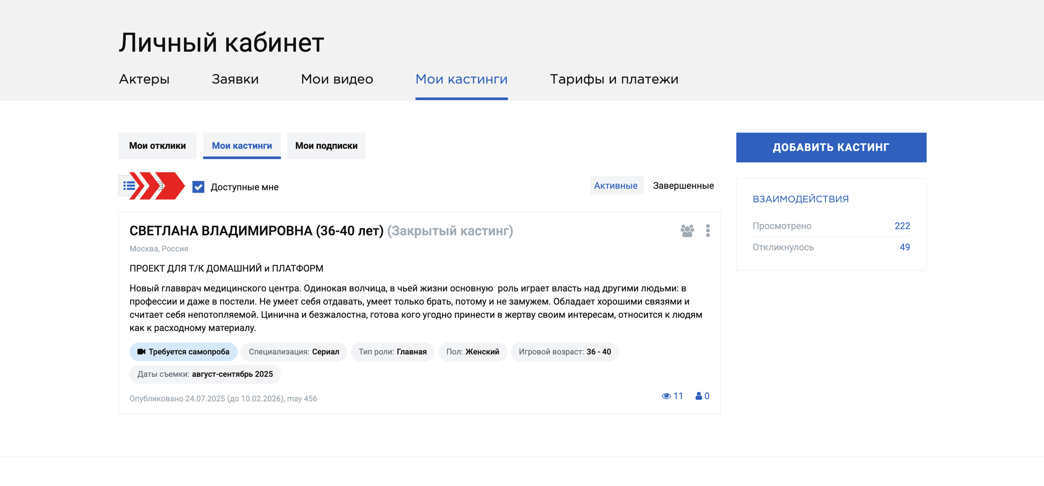Screen dimensions: 1044x486
Task: Click the responded count 49
Action: pyautogui.click(x=905, y=247)
